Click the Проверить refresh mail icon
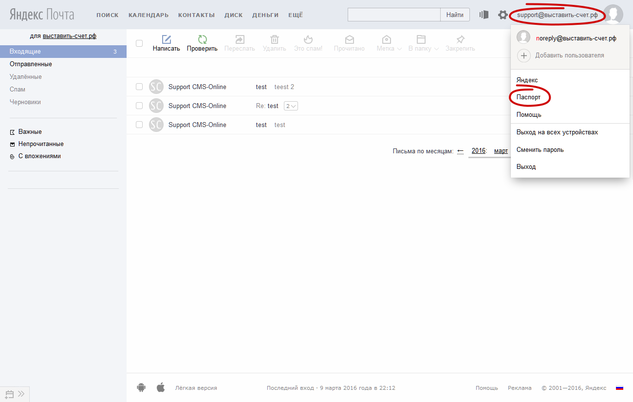Image resolution: width=633 pixels, height=402 pixels. (x=202, y=39)
